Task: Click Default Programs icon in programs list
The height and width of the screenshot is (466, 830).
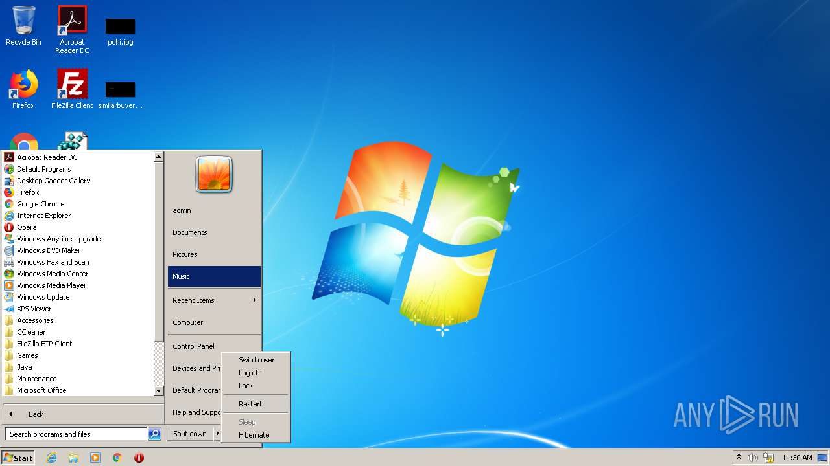Action: click(9, 169)
